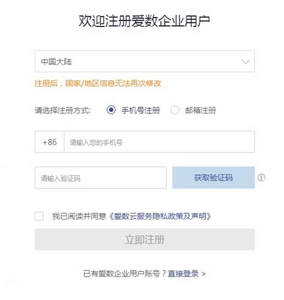Tick the 我已阅读并同意 agreement checkbox
Screen dimensions: 284x300
(39, 216)
